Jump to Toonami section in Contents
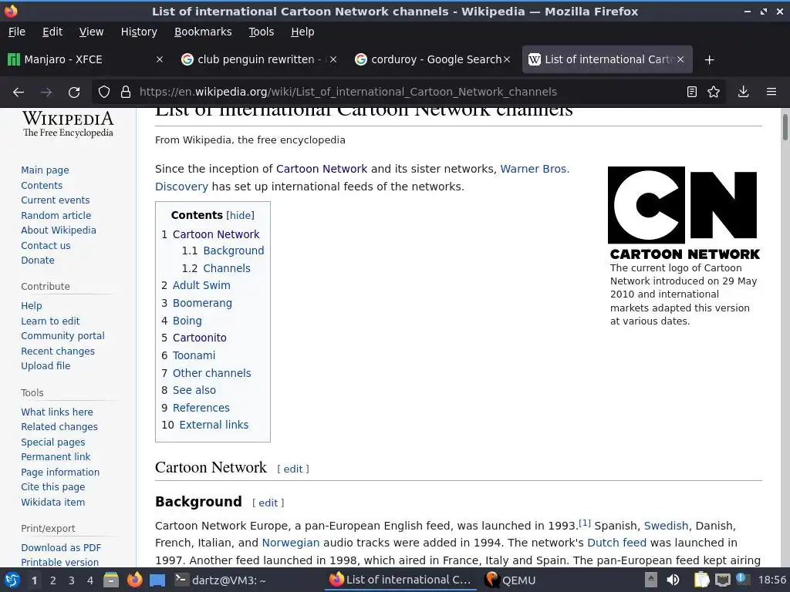The image size is (790, 592). click(194, 355)
